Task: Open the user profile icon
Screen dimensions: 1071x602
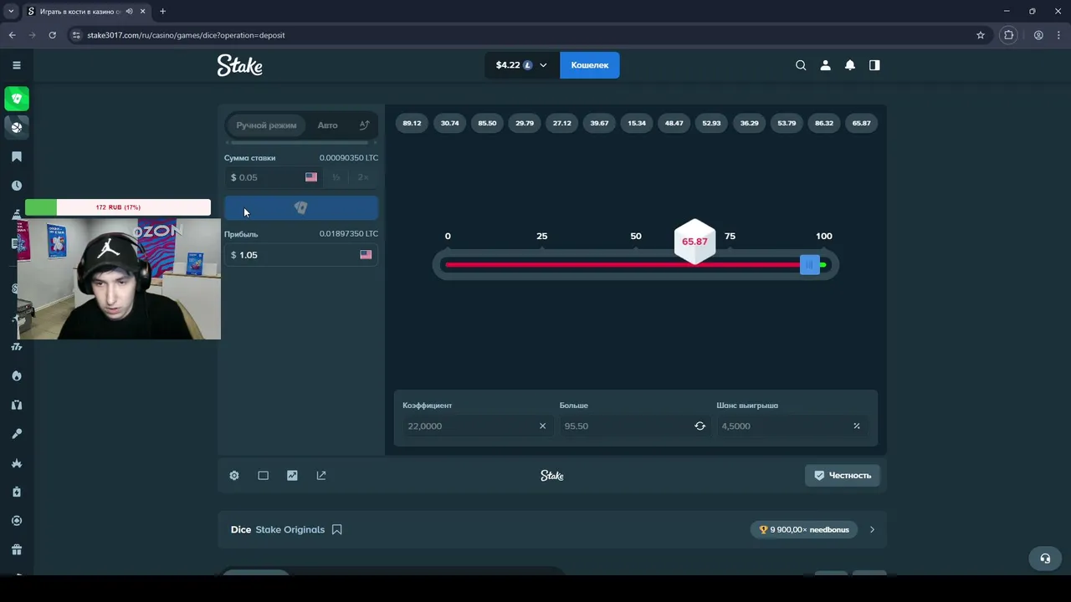Action: pos(825,65)
